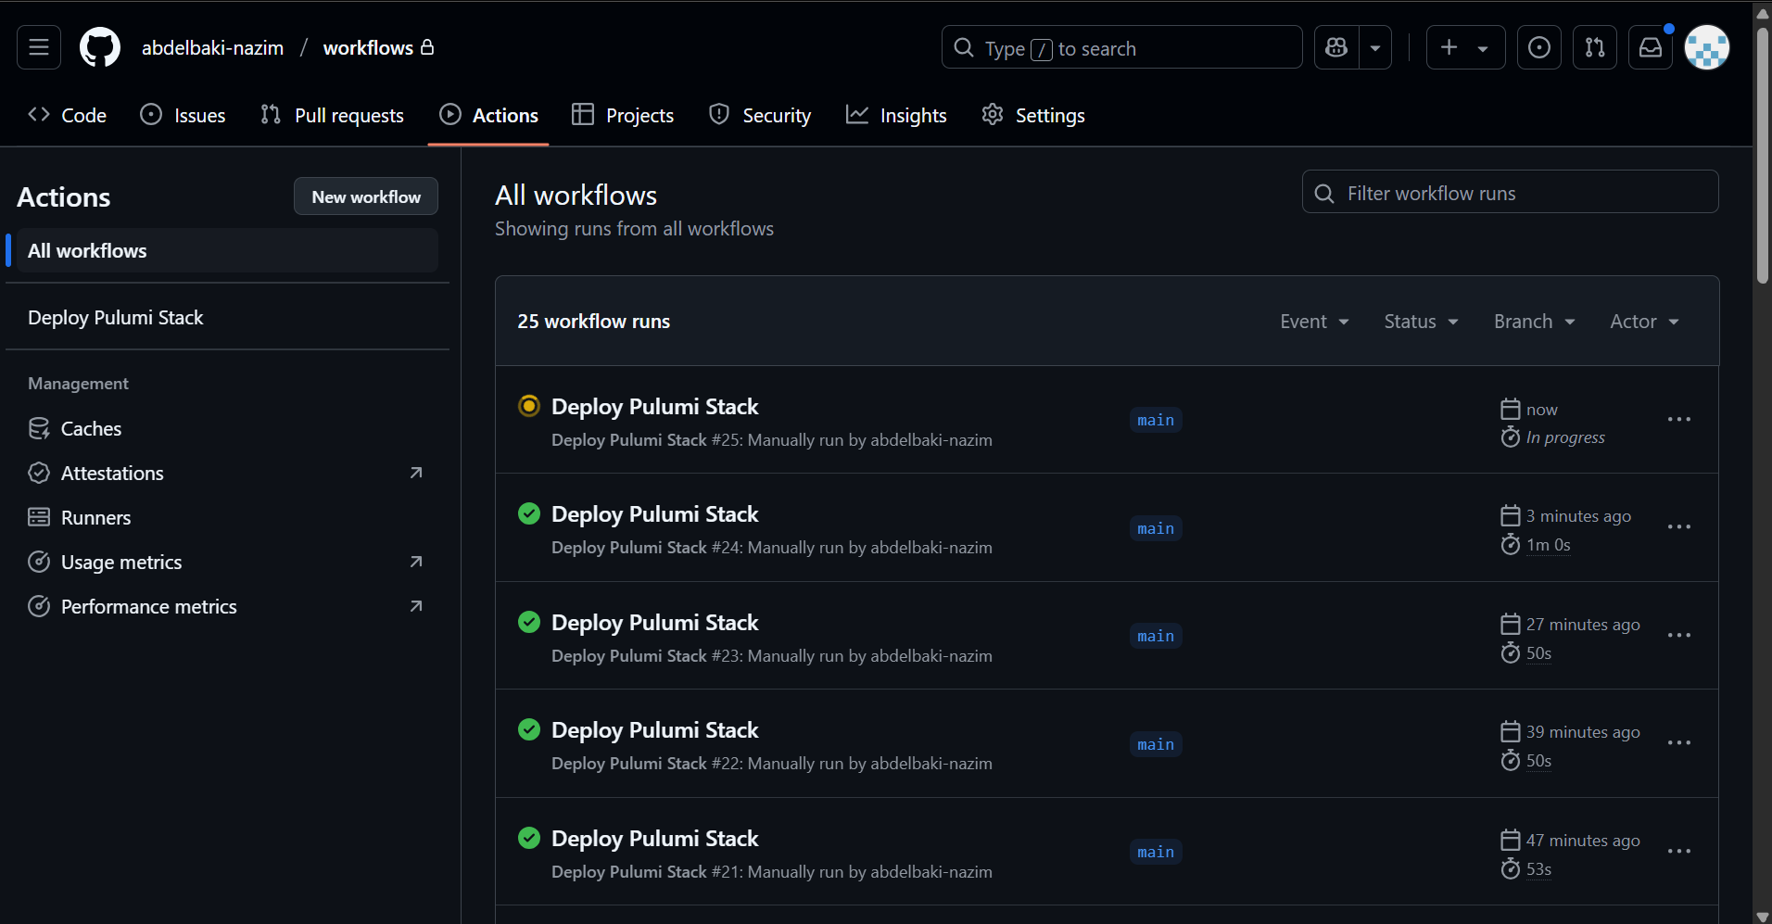Switch to the Pull requests tab

pos(333,115)
